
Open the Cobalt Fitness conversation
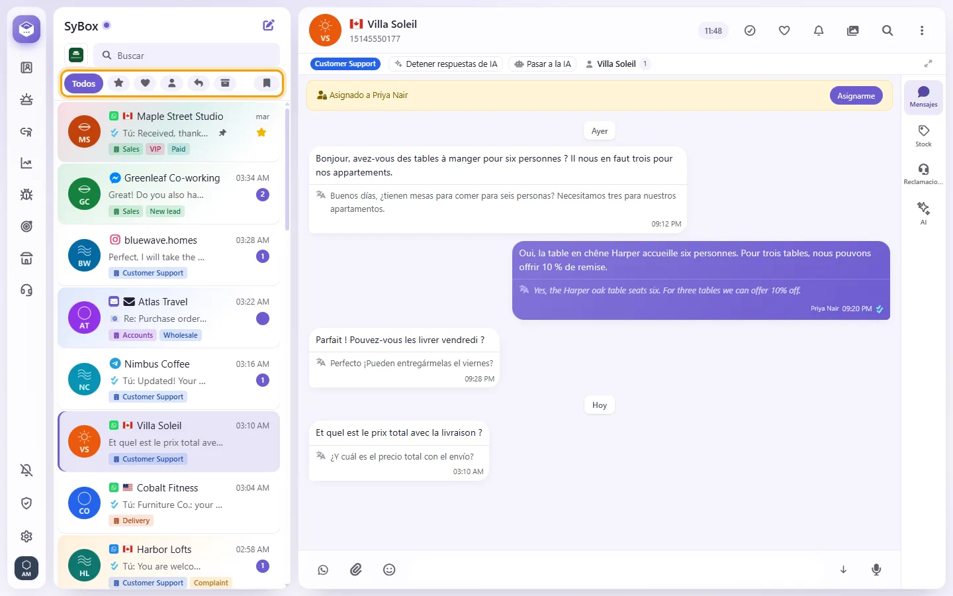(x=169, y=503)
